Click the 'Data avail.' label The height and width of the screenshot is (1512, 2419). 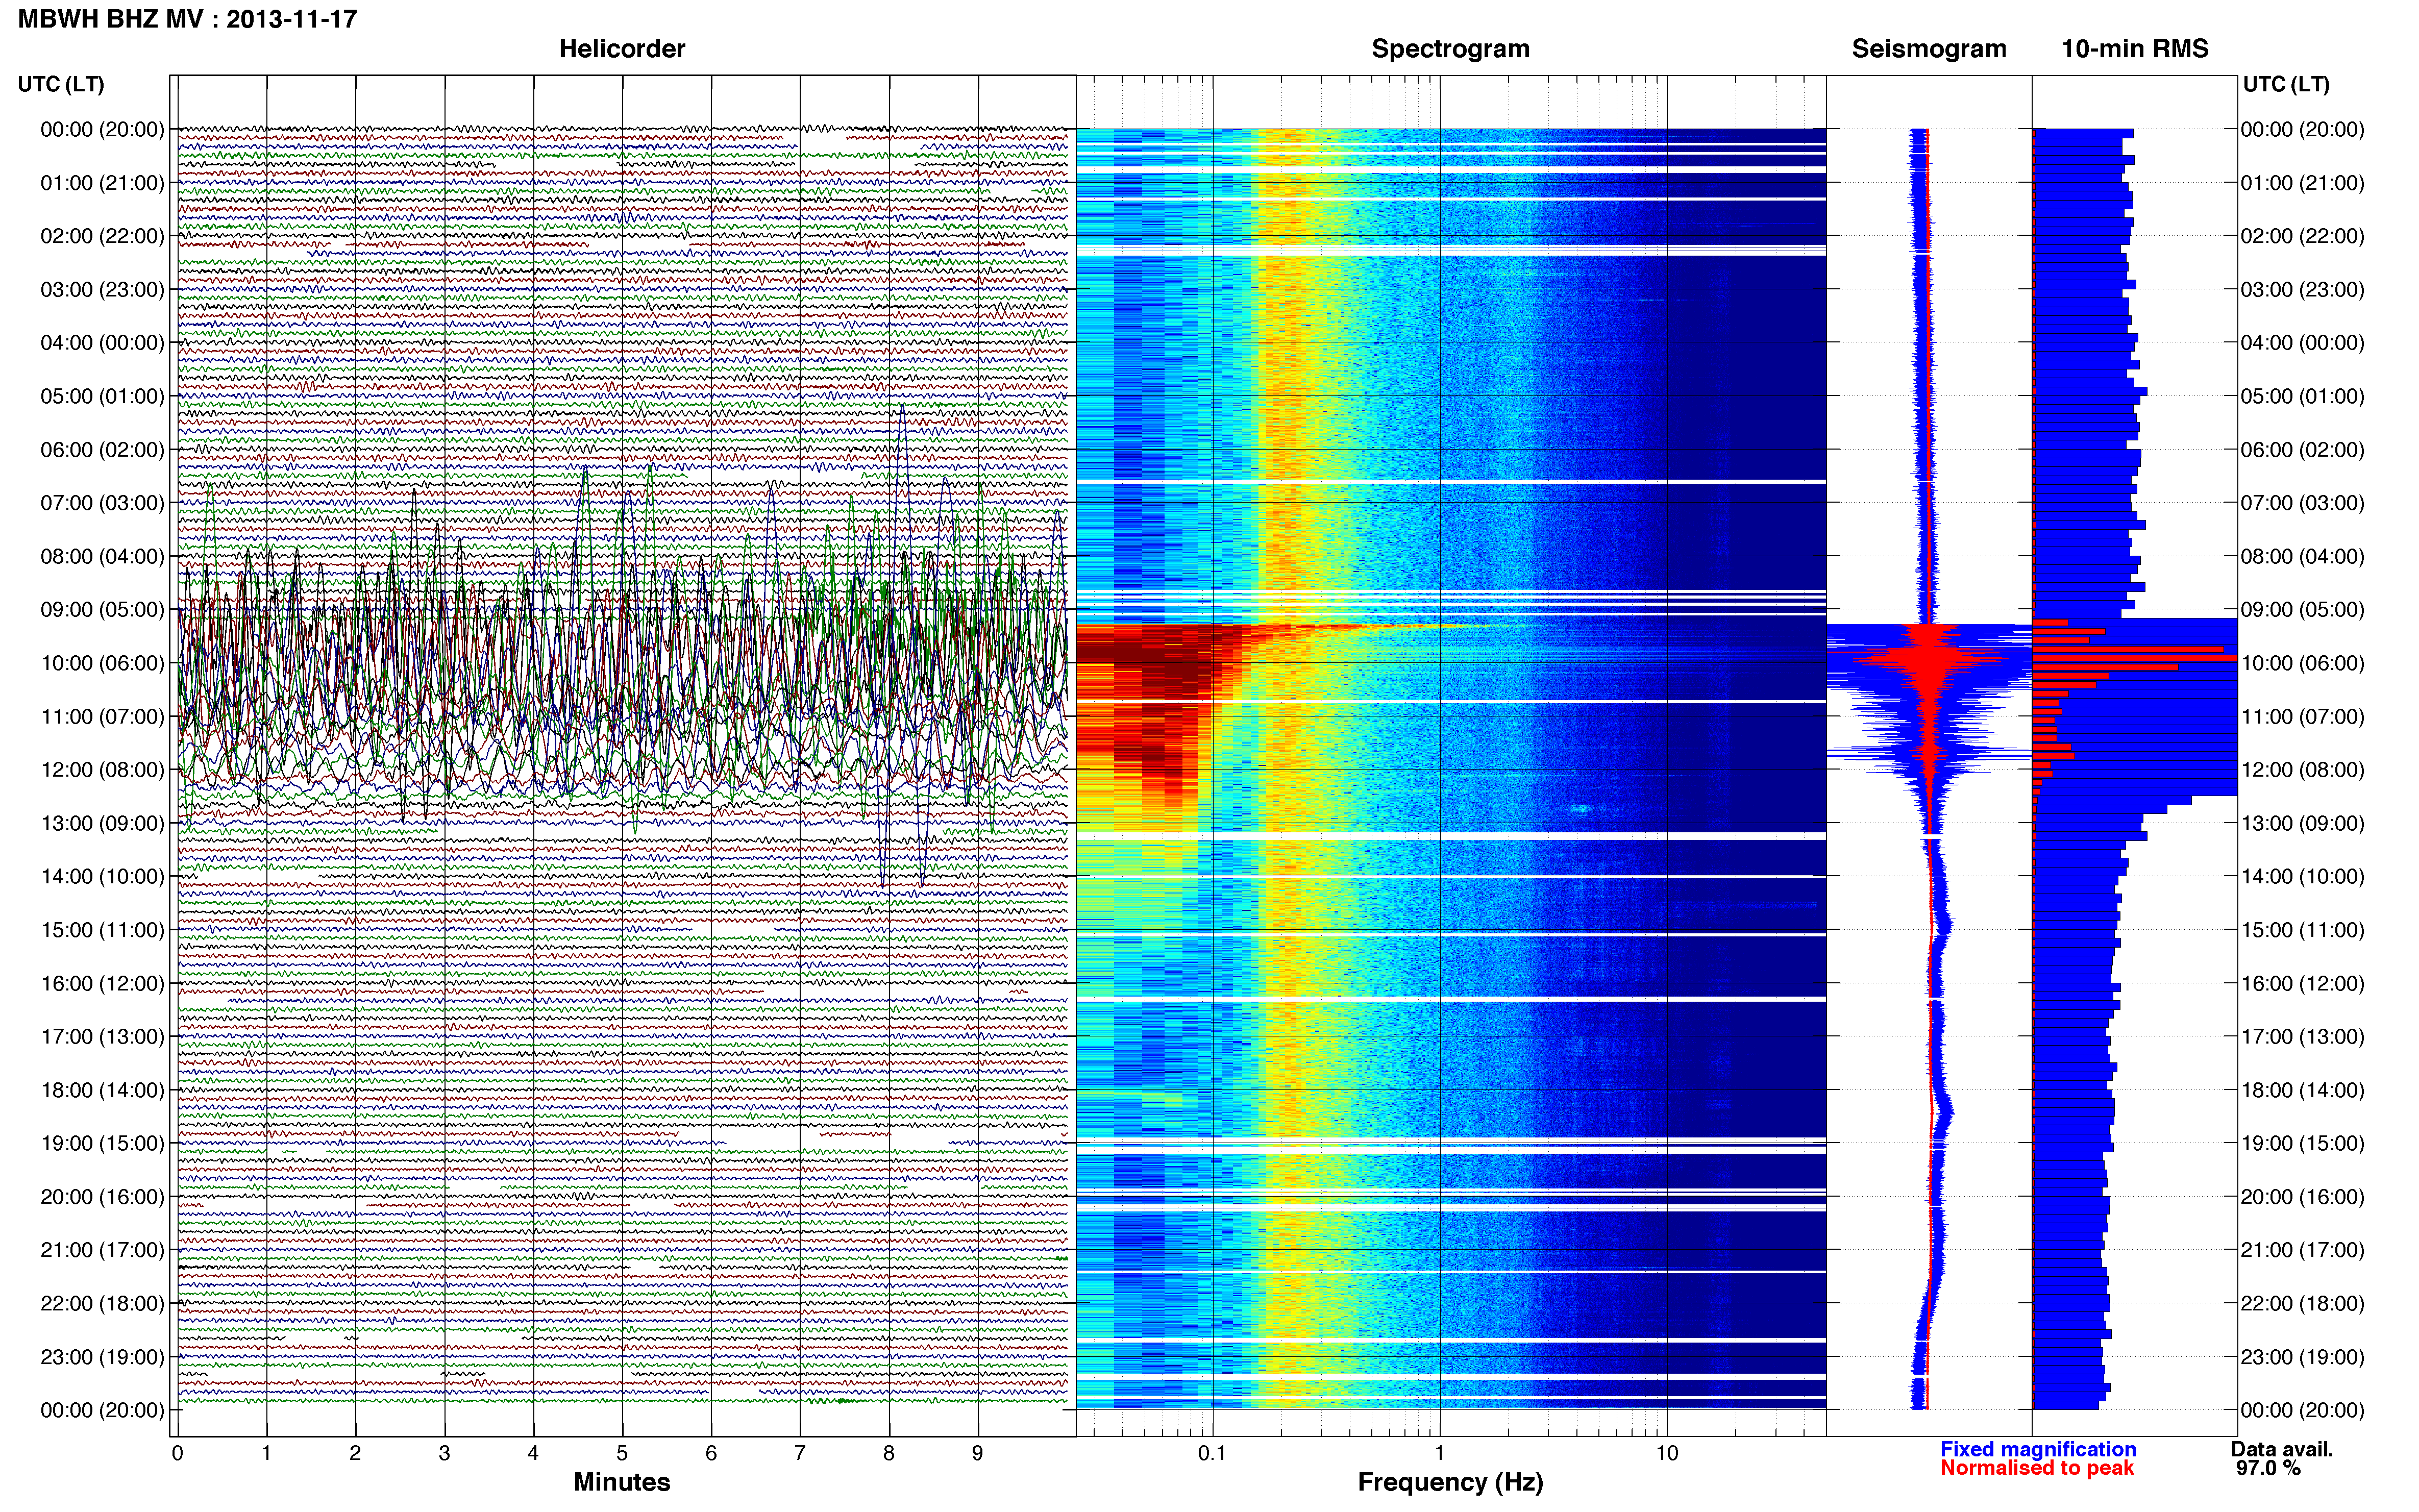(2282, 1449)
